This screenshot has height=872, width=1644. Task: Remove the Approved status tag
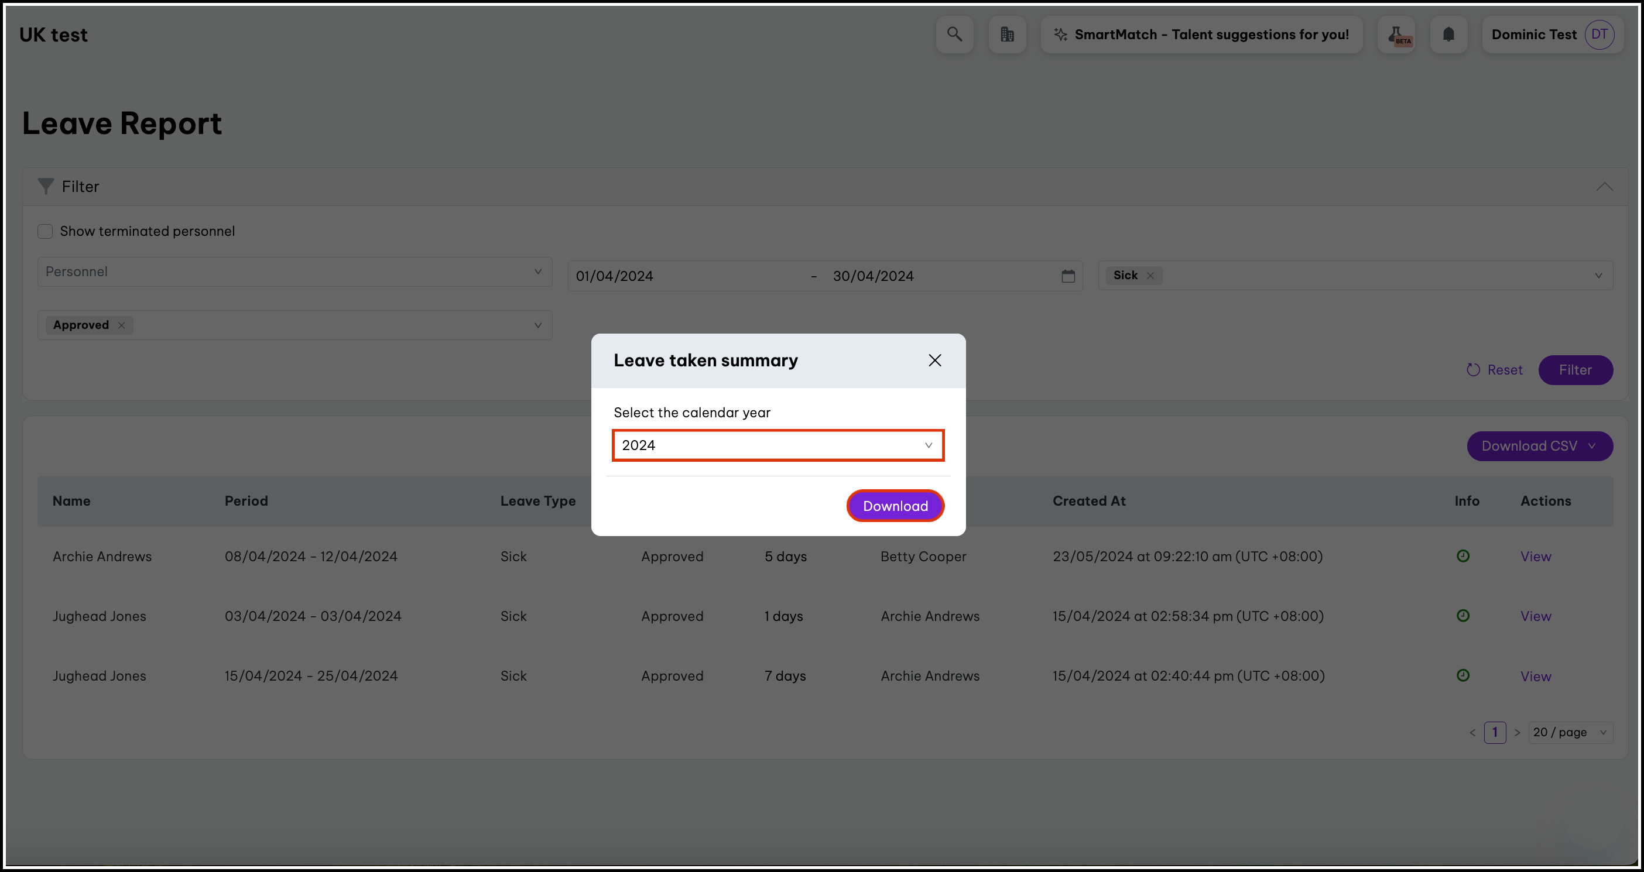pos(121,325)
